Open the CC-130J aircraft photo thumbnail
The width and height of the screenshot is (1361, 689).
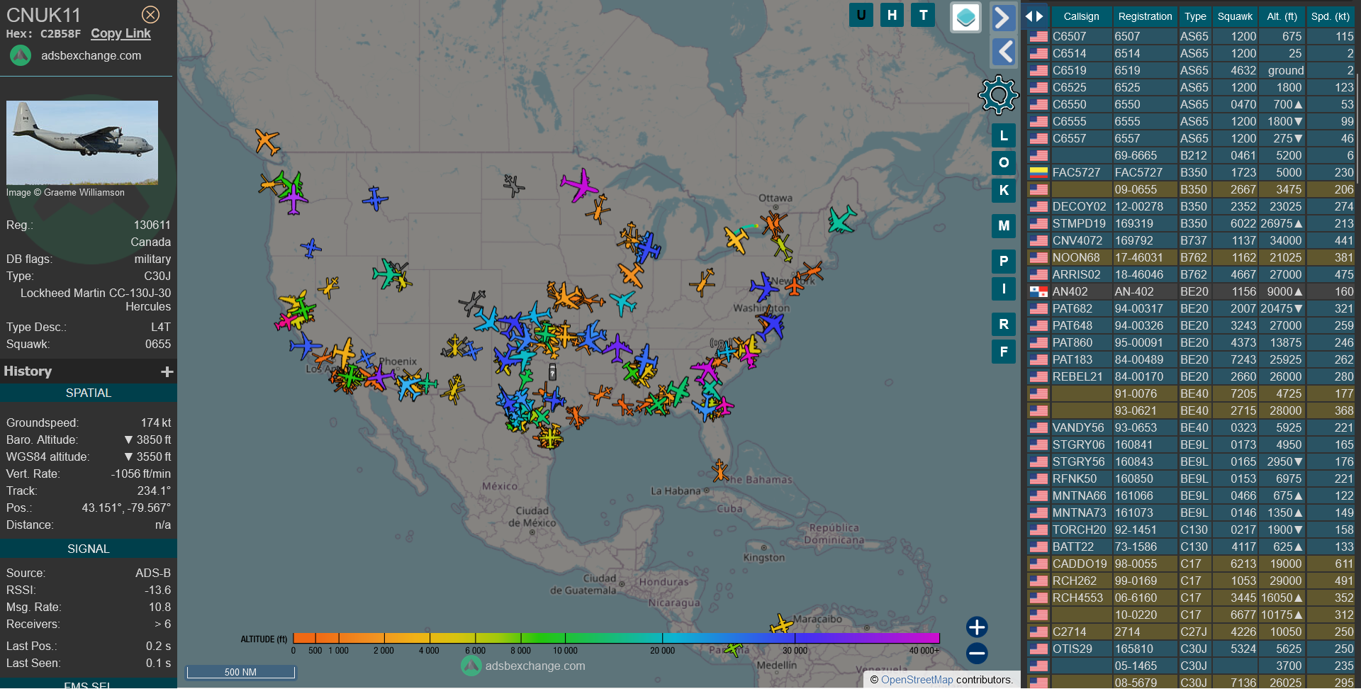click(82, 142)
